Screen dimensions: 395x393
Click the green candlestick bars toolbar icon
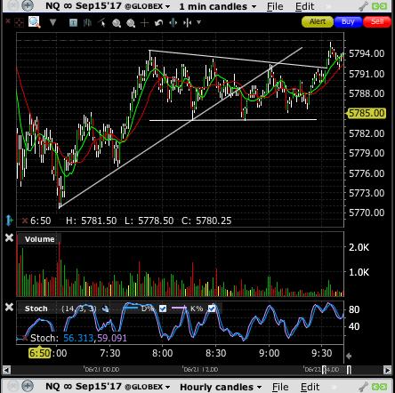pyautogui.click(x=87, y=22)
